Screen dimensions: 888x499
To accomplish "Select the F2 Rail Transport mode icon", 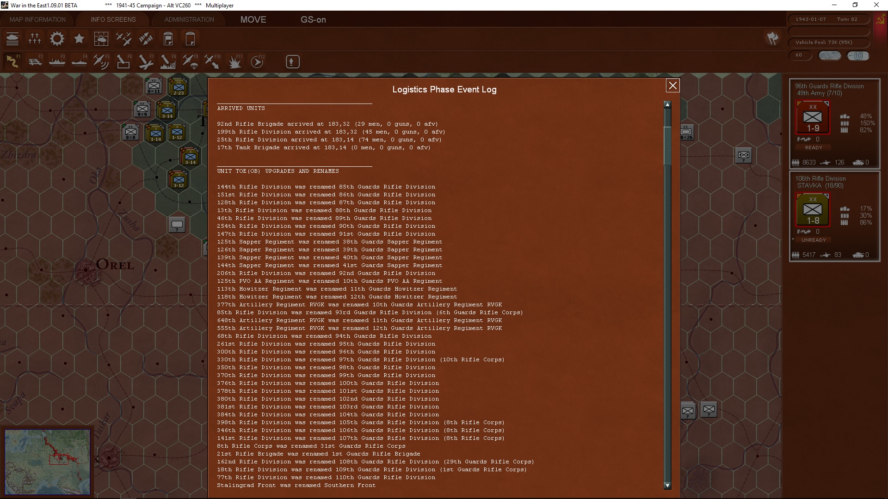I will tap(35, 61).
